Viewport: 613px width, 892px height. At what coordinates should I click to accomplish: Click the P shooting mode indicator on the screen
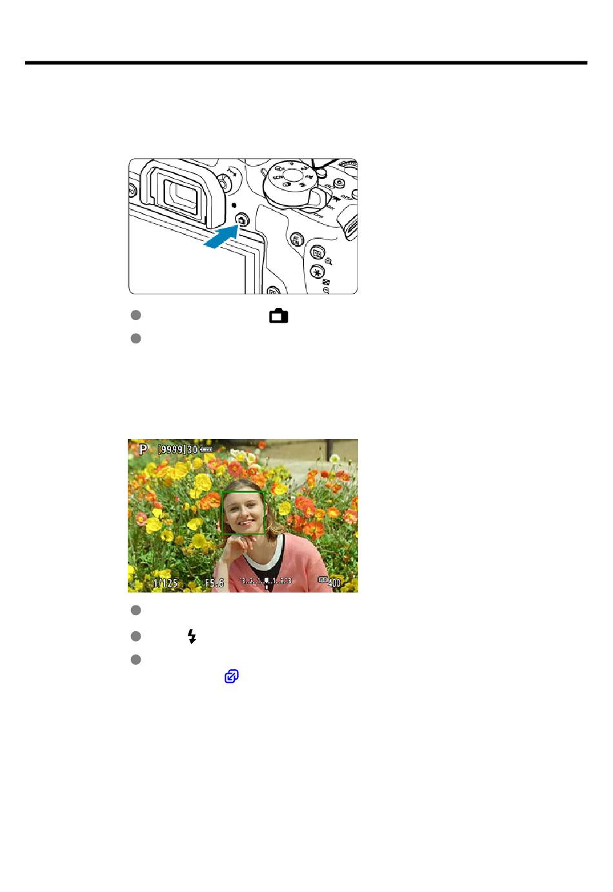[143, 449]
